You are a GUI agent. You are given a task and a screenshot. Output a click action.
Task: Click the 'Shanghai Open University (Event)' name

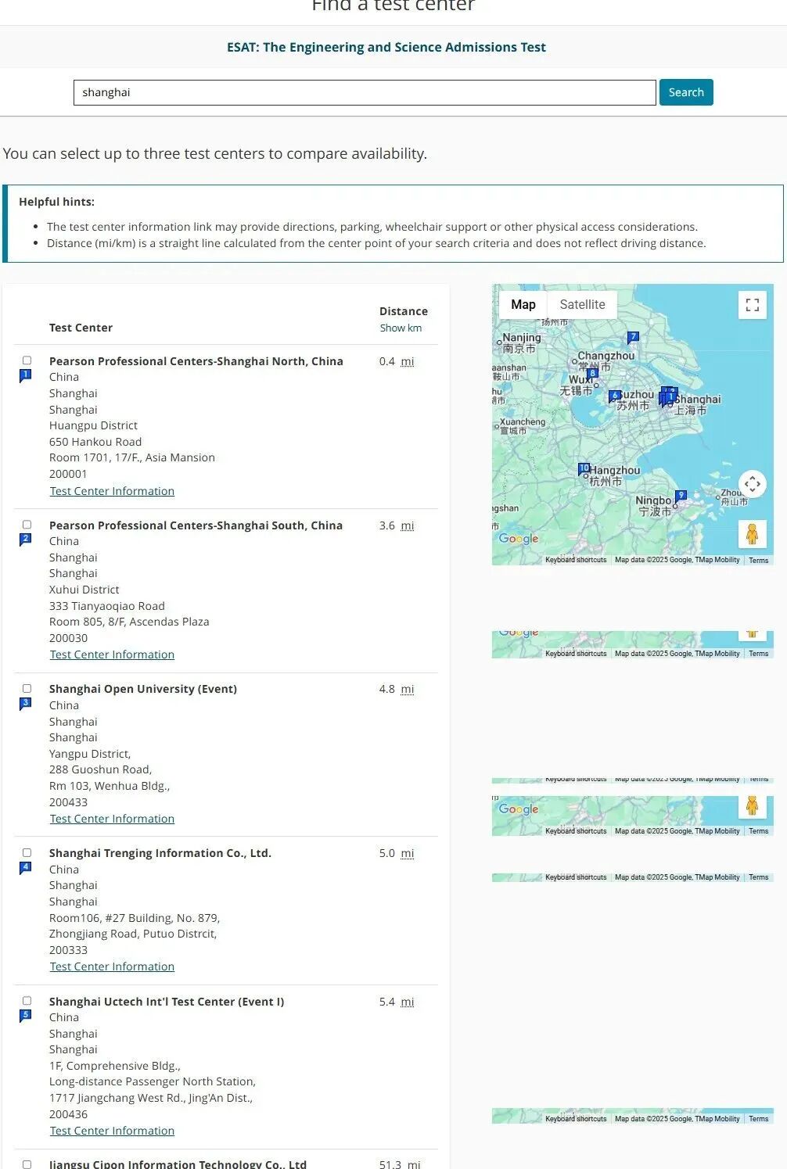point(143,689)
